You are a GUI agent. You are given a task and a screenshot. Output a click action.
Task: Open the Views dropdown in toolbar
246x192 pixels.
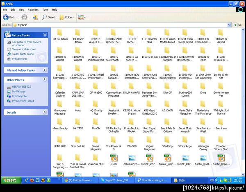coord(81,17)
